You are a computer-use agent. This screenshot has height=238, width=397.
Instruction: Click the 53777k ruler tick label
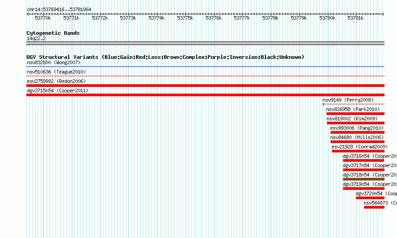pyautogui.click(x=242, y=18)
